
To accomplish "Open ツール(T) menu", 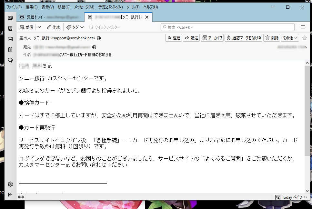I will [x=133, y=7].
